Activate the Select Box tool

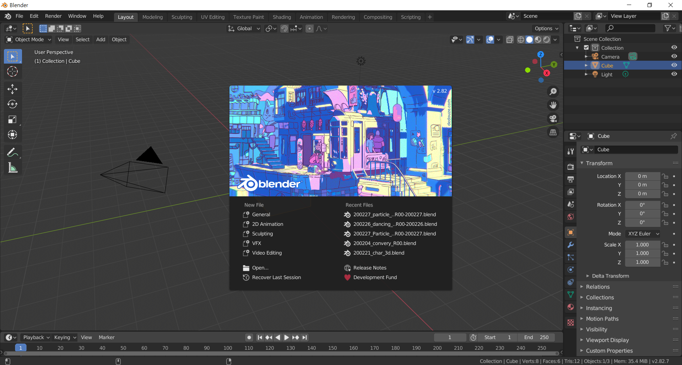click(x=12, y=56)
